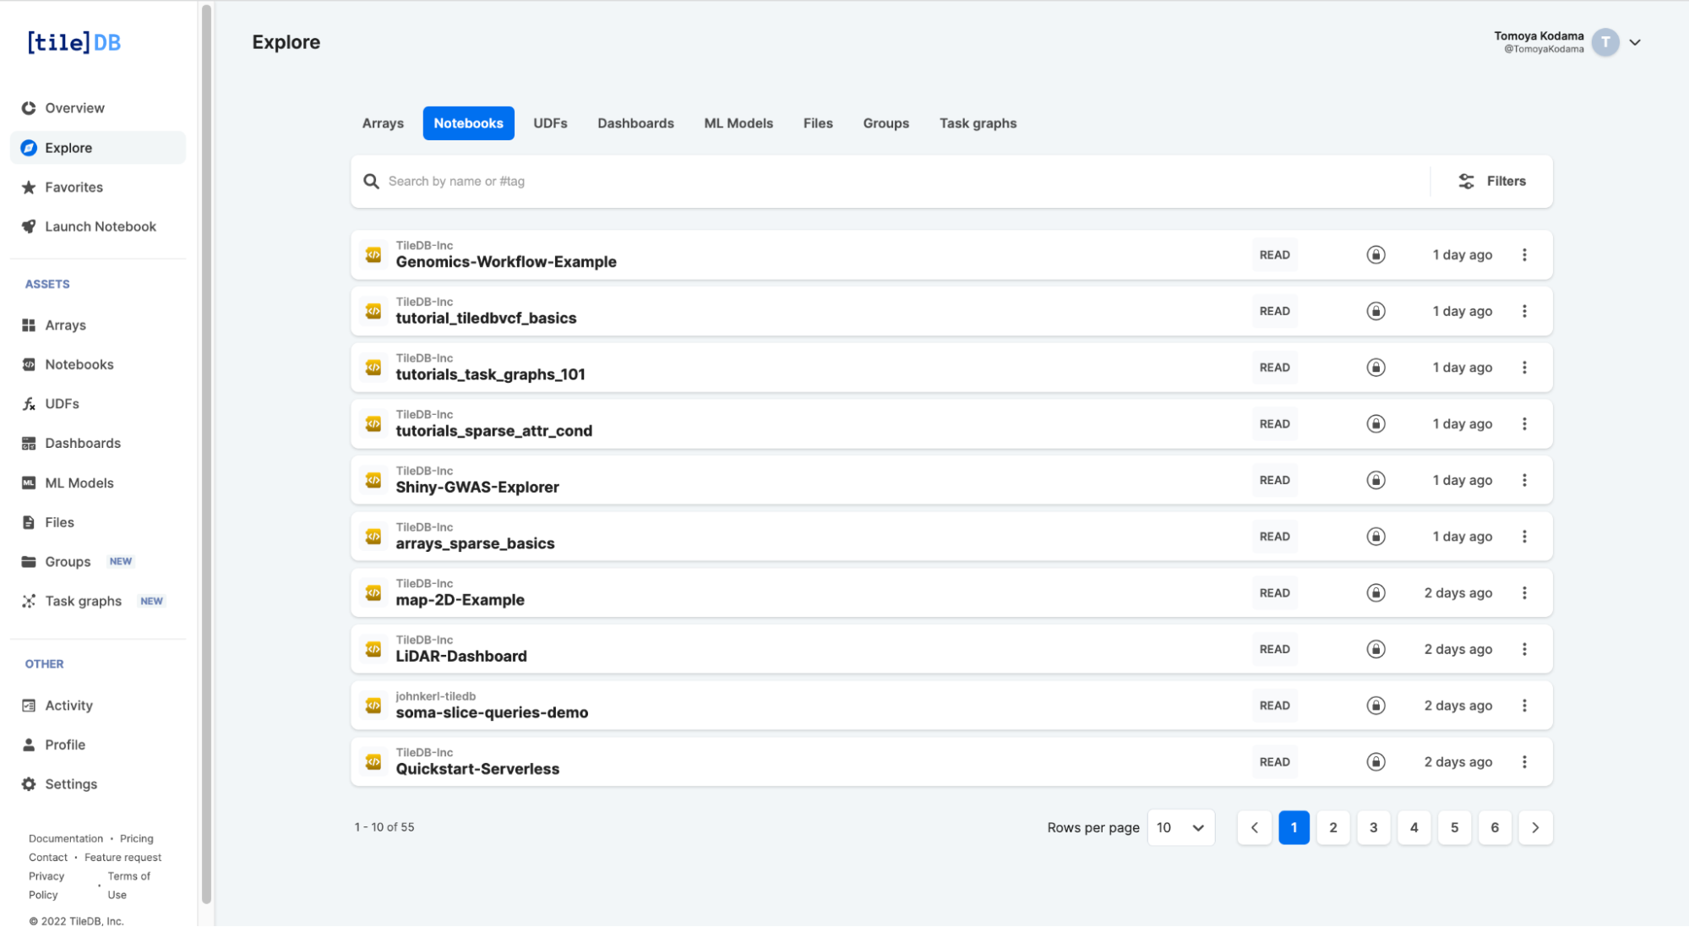
Task: Open the Contact footer link
Action: pos(48,857)
